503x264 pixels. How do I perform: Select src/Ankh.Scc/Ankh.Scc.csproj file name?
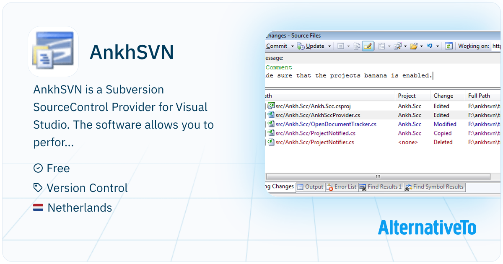(x=313, y=106)
